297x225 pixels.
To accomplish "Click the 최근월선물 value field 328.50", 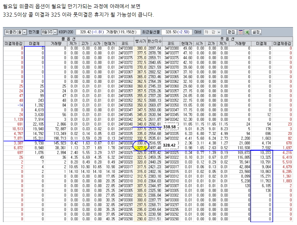I will coord(177,32).
